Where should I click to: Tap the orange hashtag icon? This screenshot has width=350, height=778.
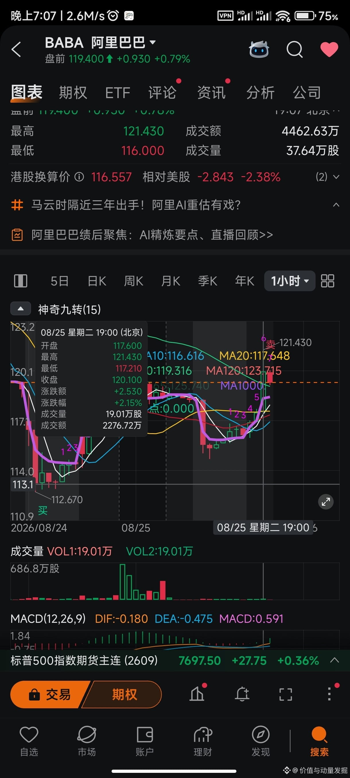(x=17, y=205)
